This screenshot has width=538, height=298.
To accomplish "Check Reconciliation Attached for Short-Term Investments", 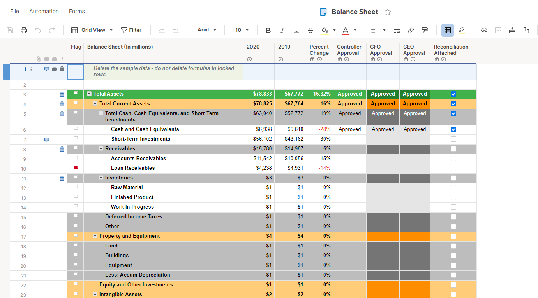I will [x=453, y=139].
